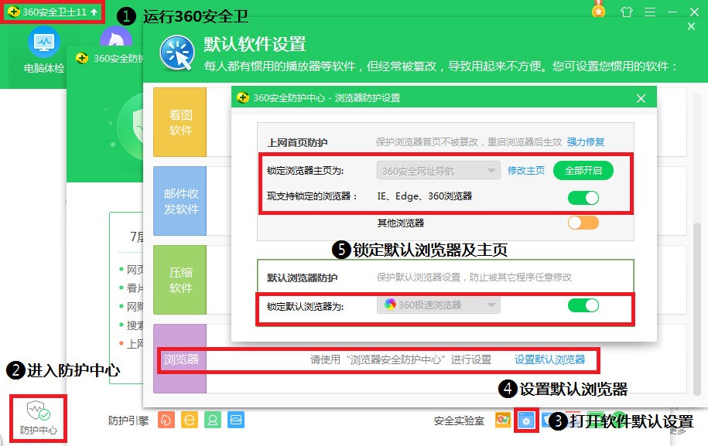Click the 安全实验室 label
Image resolution: width=708 pixels, height=446 pixels.
(x=459, y=420)
